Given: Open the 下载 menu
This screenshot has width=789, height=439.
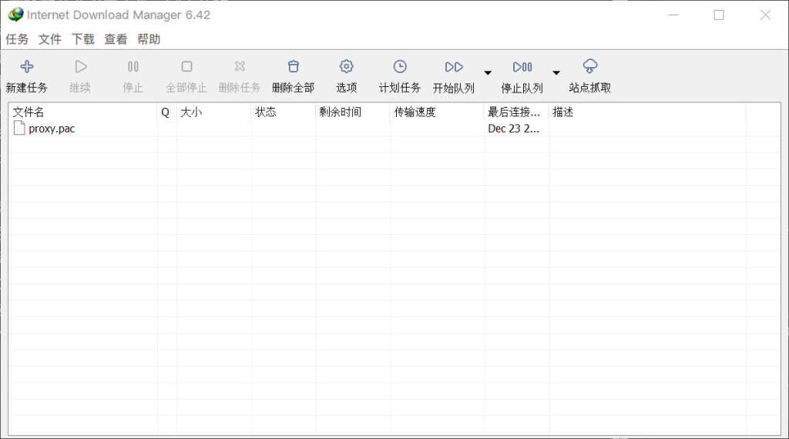Looking at the screenshot, I should [83, 39].
